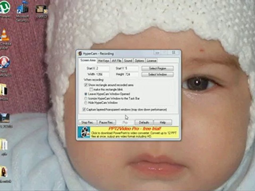Click the Height input field
Image resolution: width=255 pixels, height=191 pixels.
tap(132, 74)
